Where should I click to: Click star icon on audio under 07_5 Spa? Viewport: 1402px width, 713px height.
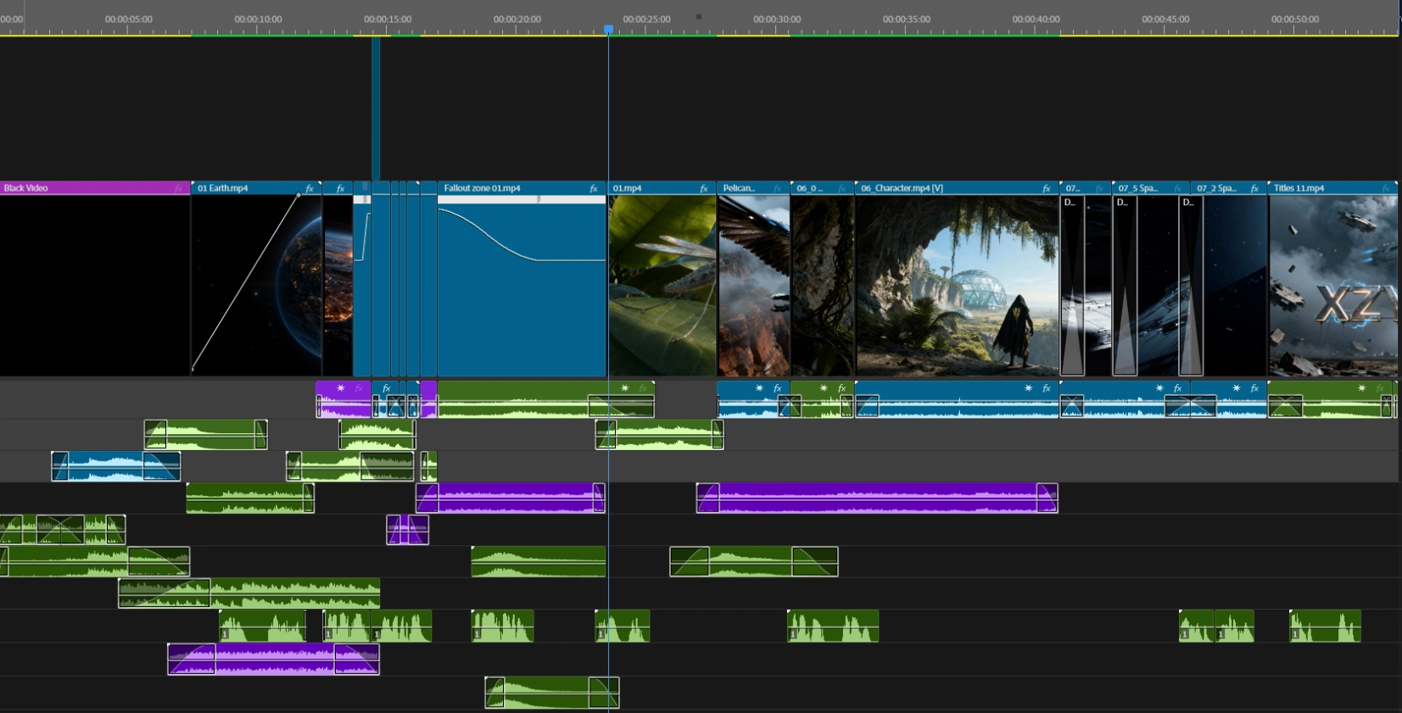1159,388
